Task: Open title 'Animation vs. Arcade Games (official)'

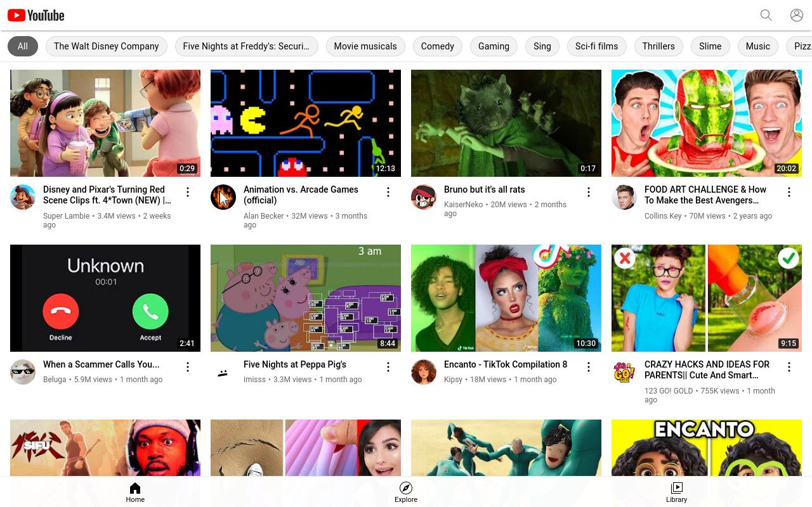Action: [x=301, y=195]
